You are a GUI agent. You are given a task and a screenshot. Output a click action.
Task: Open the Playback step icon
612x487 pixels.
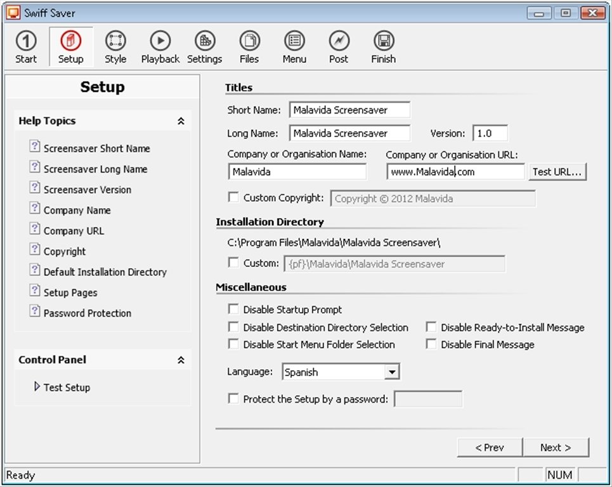coord(160,47)
